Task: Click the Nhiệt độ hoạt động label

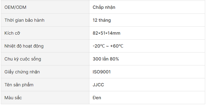Action: [x=24, y=46]
